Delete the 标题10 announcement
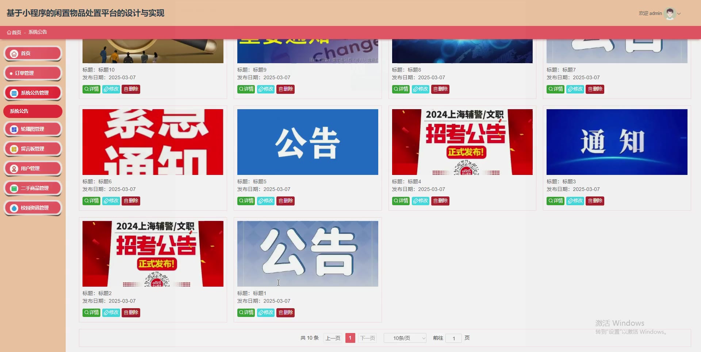This screenshot has height=352, width=701. [131, 89]
